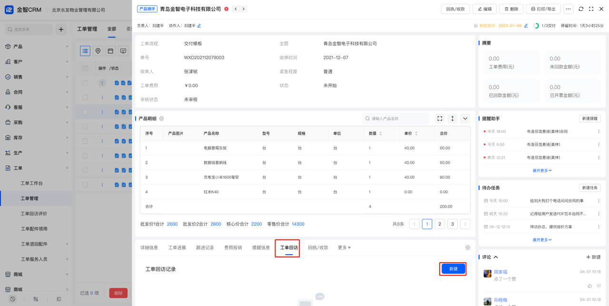
Task: Switch to chart view in 工单管理
Action: 123,51
